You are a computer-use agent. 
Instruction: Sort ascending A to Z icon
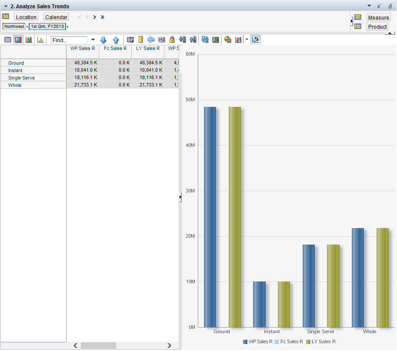tap(182, 40)
